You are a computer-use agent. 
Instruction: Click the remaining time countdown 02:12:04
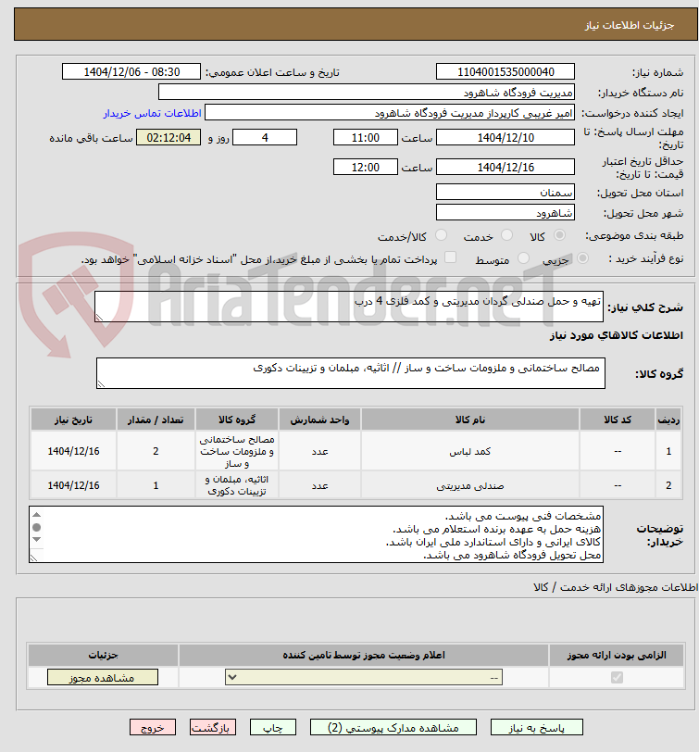click(x=169, y=138)
